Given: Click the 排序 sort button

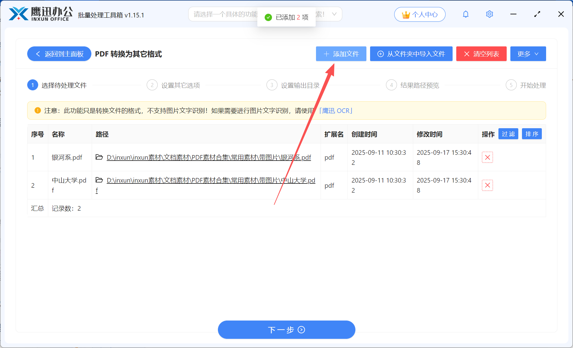Looking at the screenshot, I should [532, 134].
